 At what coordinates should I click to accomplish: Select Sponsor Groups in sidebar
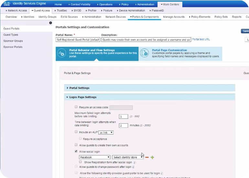(13, 41)
